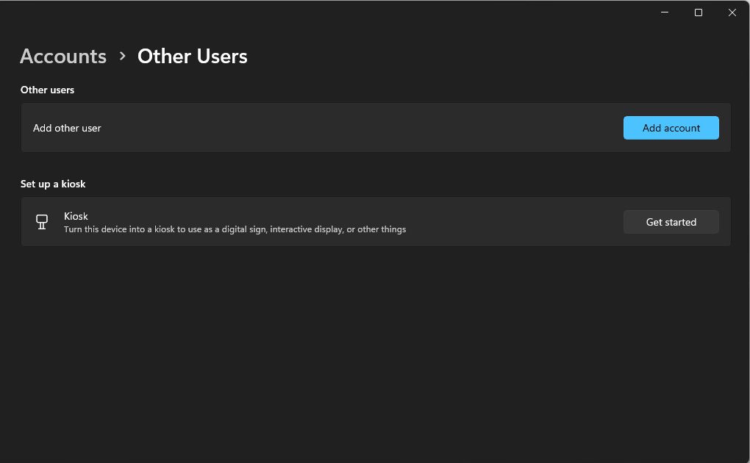This screenshot has width=750, height=463.
Task: Select the Kiosk title text
Action: pos(76,216)
